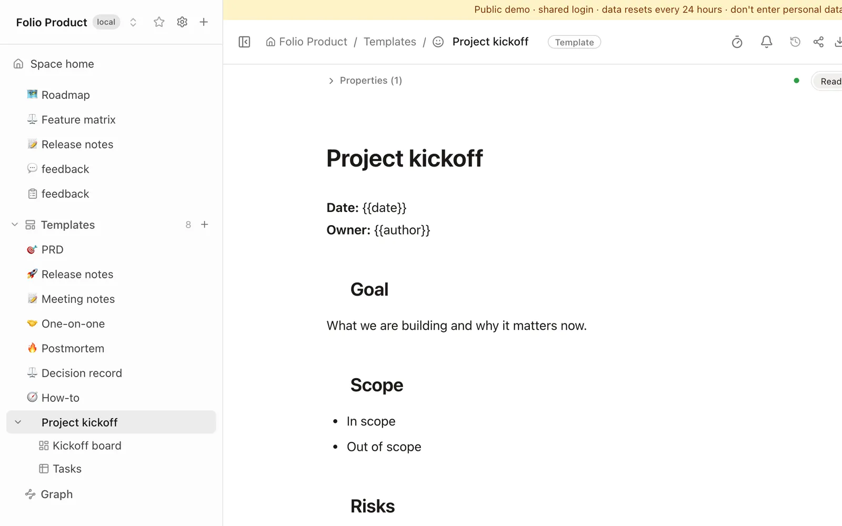This screenshot has height=526, width=842.
Task: Click the Project kickoff page title
Action: click(405, 158)
